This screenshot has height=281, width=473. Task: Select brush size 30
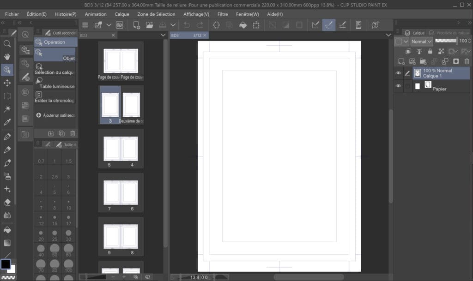click(68, 235)
